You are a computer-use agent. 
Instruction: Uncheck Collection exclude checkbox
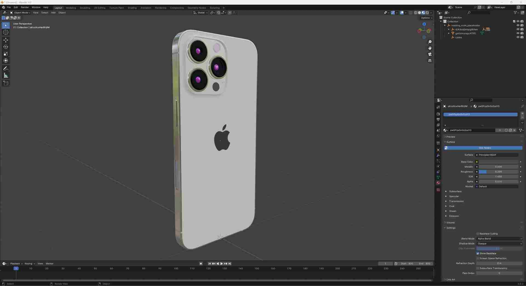pos(514,21)
